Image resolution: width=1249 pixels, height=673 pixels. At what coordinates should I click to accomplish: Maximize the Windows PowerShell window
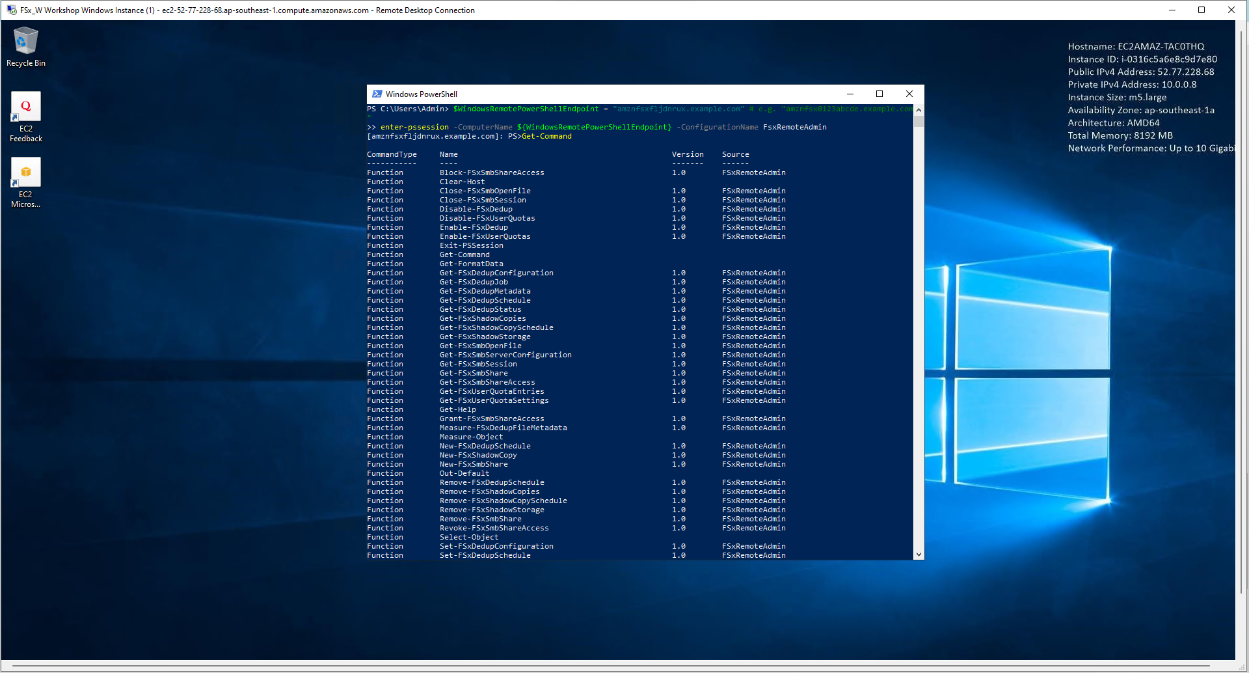880,94
